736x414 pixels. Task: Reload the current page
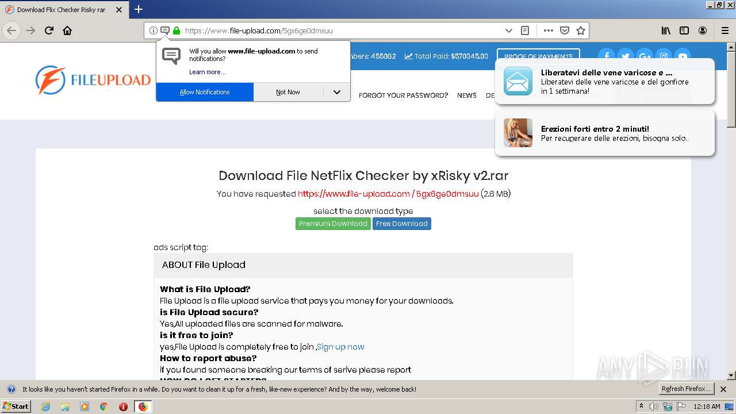(49, 30)
